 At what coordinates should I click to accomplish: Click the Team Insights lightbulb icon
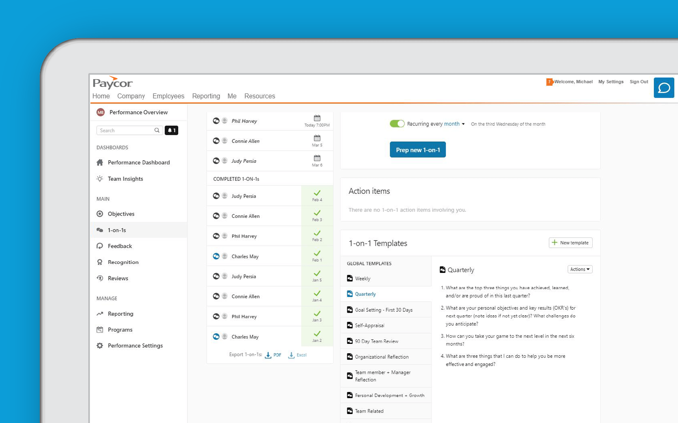(x=100, y=179)
